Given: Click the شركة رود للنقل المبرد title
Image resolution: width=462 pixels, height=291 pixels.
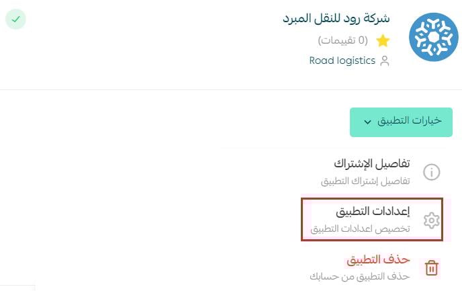Looking at the screenshot, I should (336, 18).
